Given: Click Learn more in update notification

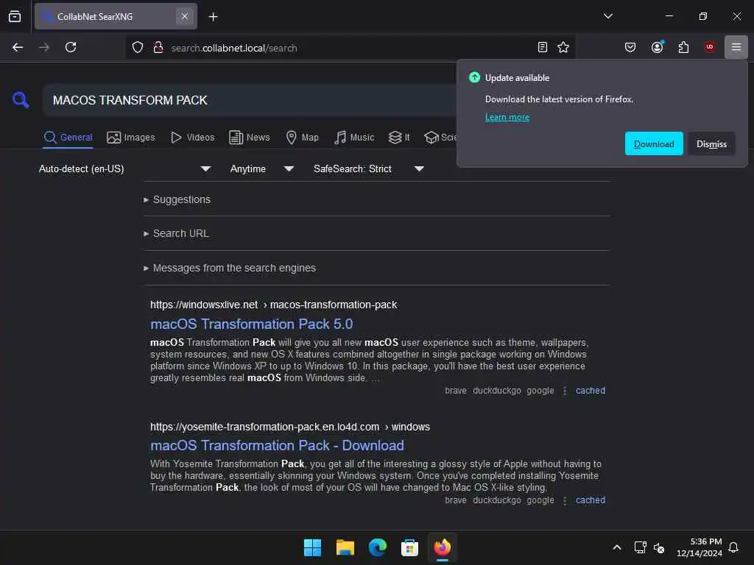Looking at the screenshot, I should [x=507, y=117].
